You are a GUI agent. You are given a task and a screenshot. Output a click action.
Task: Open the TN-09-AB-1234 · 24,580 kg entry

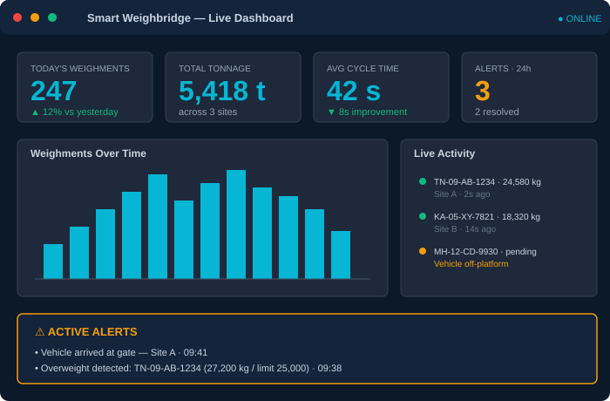[487, 182]
